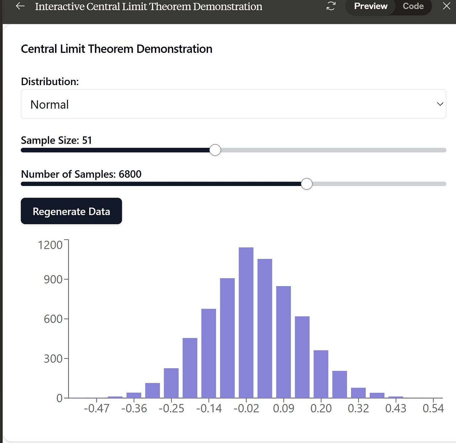Click the refresh preview icon

pyautogui.click(x=331, y=6)
